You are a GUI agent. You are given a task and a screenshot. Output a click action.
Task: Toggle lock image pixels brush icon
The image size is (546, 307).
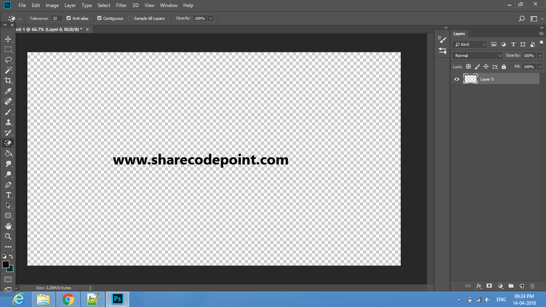[x=477, y=67]
